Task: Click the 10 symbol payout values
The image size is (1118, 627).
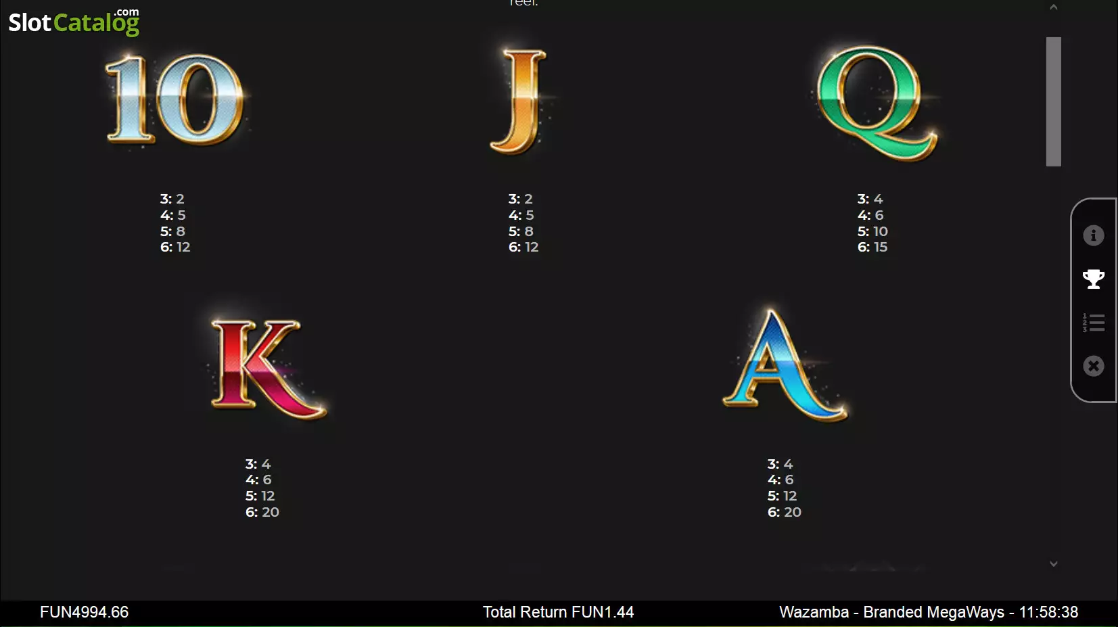Action: click(175, 223)
